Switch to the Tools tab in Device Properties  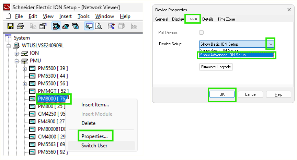(192, 19)
